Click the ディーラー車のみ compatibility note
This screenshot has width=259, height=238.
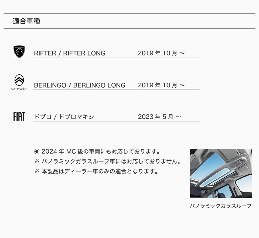click(x=100, y=171)
